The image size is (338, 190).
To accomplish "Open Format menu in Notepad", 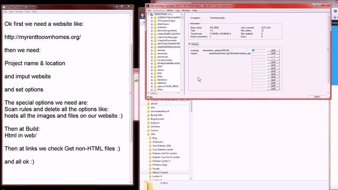I will 19,12.
